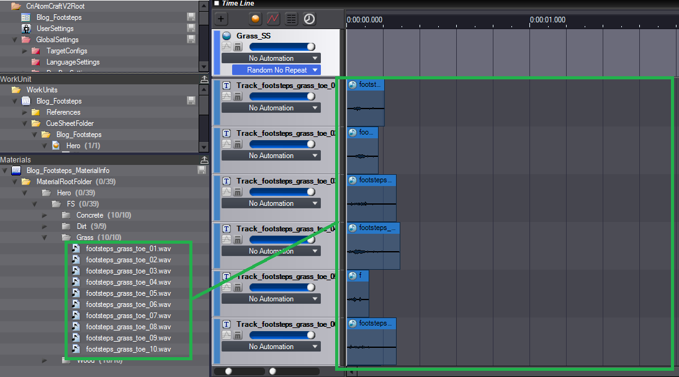Viewport: 679px width, 377px height.
Task: Select the 'foo...' waveform clip
Action: pyautogui.click(x=362, y=150)
